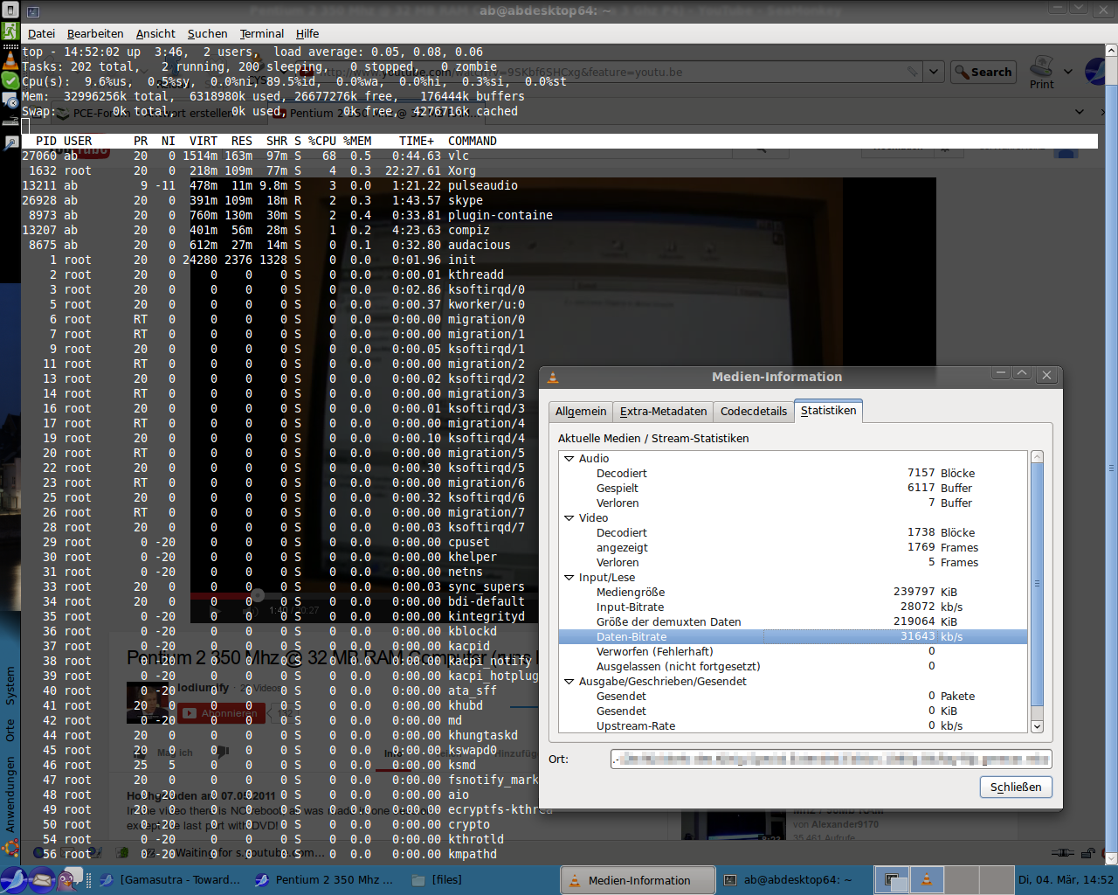This screenshot has height=895, width=1118.
Task: Click the terminal icon in the title bar
Action: pos(33,12)
